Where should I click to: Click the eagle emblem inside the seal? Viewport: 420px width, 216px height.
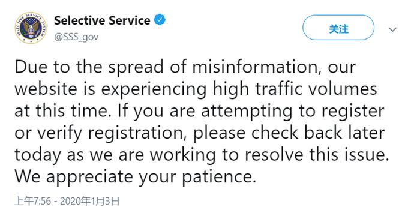31,28
